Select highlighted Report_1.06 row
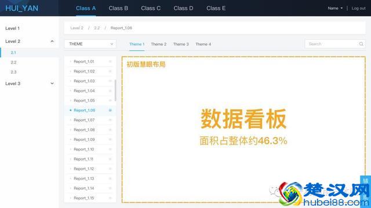 pyautogui.click(x=90, y=110)
